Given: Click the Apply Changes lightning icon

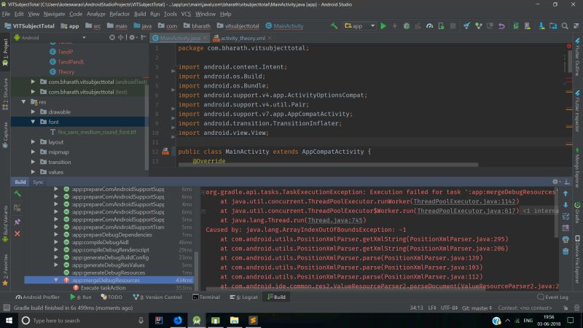Looking at the screenshot, I should point(394,26).
